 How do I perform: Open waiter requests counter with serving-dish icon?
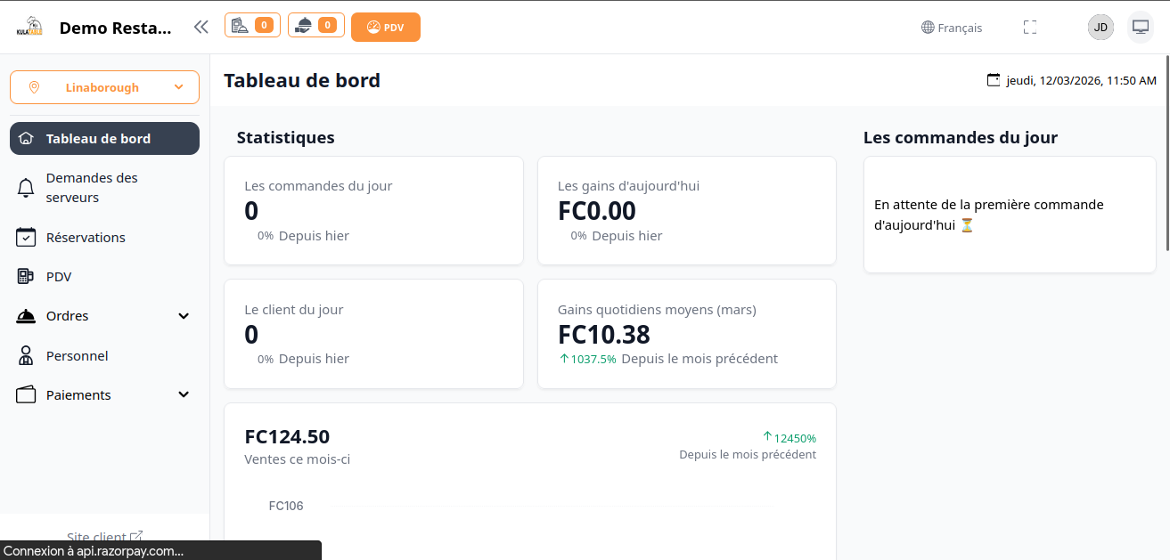pyautogui.click(x=316, y=25)
